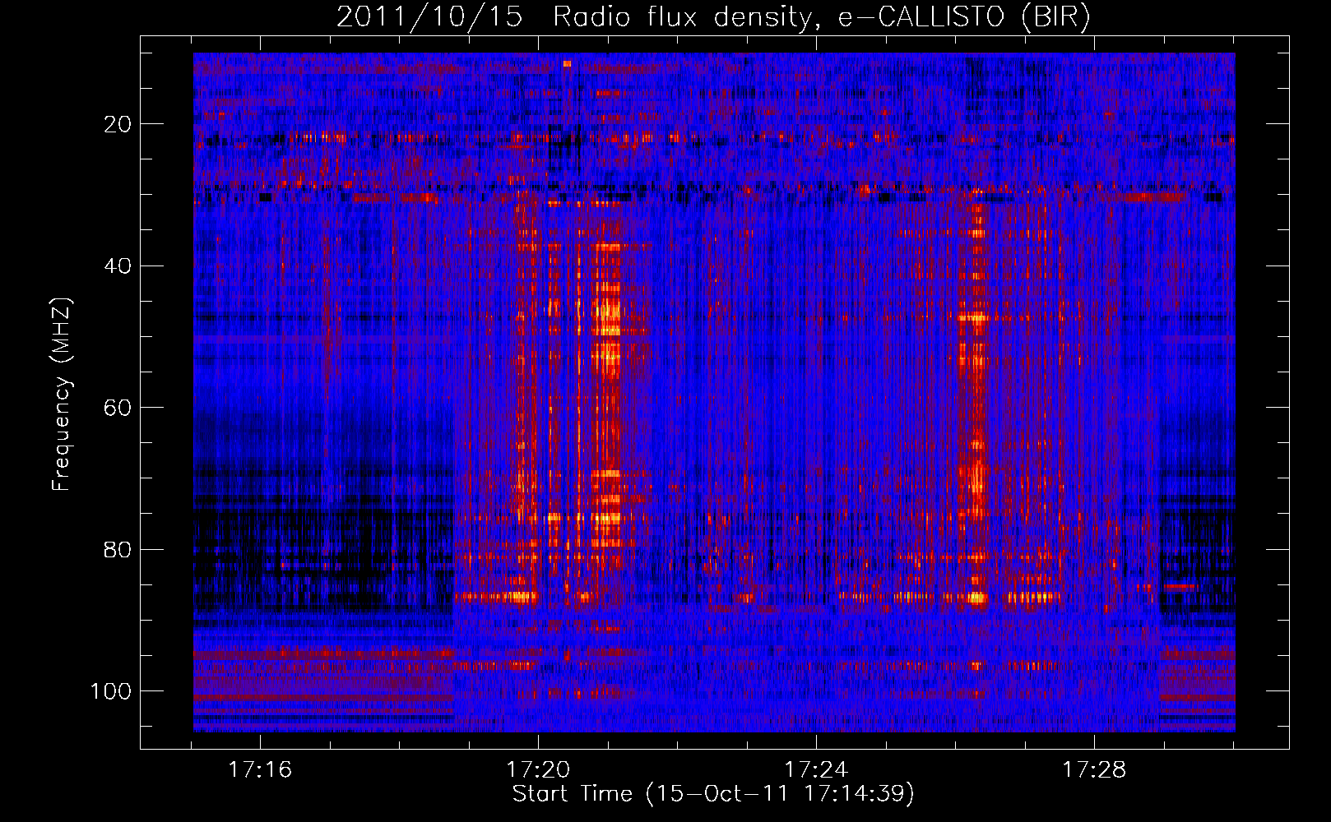Click the 40 frequency tick label

click(x=118, y=266)
